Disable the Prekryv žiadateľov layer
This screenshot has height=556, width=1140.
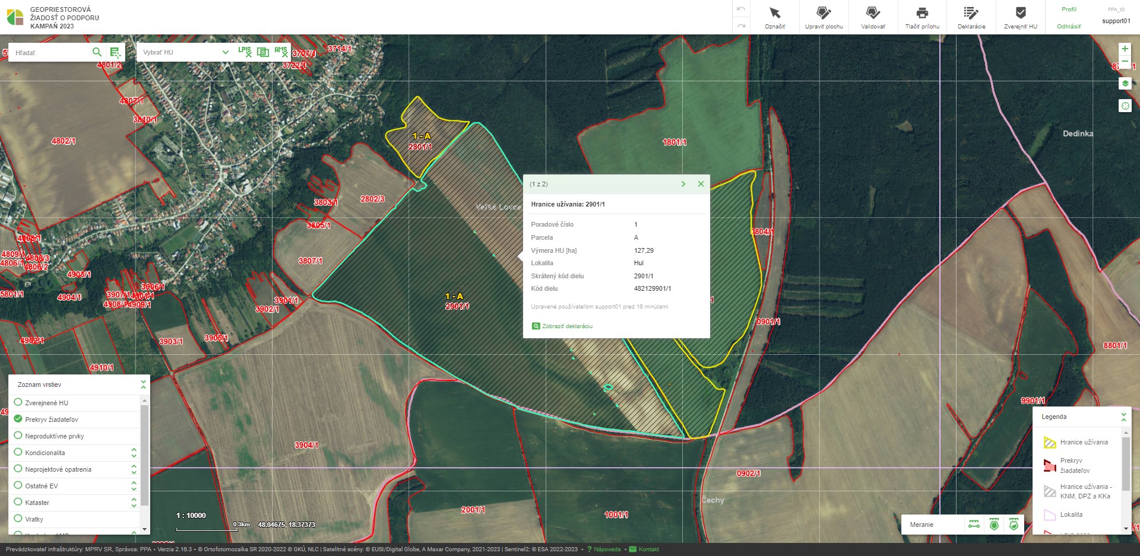click(18, 419)
